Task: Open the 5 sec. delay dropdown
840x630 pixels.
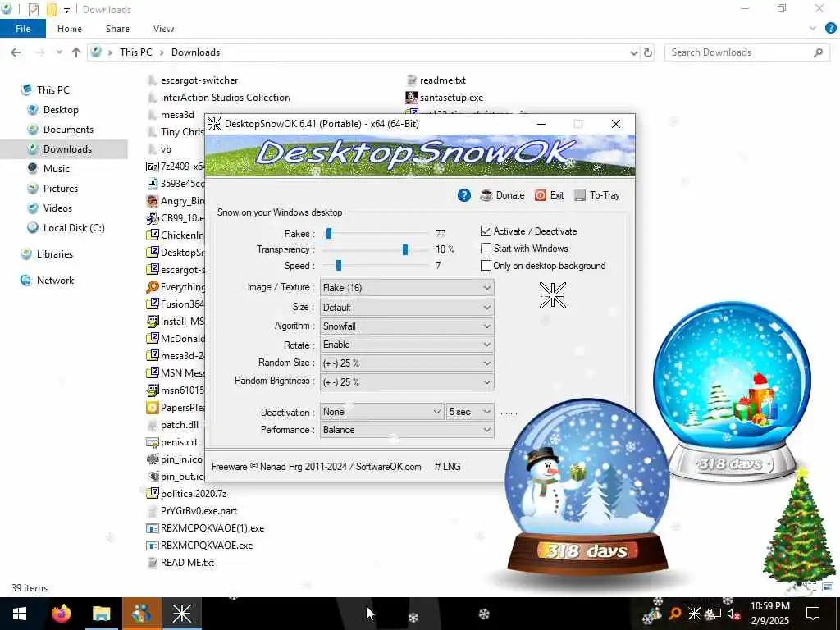Action: coord(470,412)
